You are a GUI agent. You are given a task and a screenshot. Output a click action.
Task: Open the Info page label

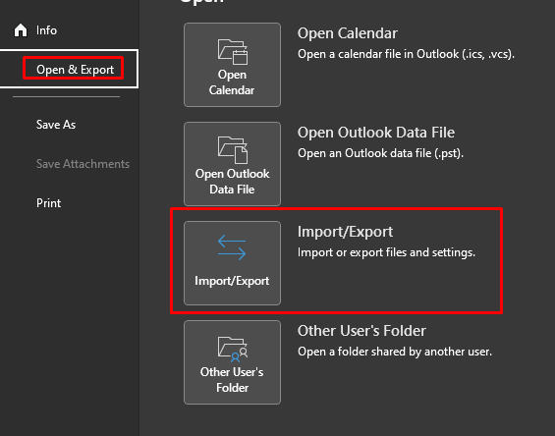coord(46,30)
